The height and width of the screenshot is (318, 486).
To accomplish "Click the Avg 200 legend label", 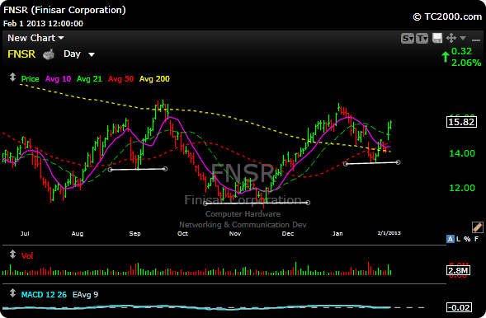I will [x=154, y=79].
